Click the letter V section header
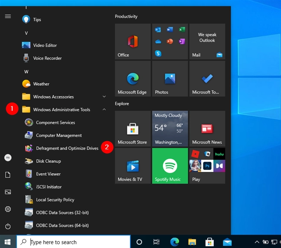This screenshot has width=281, height=248. click(26, 33)
